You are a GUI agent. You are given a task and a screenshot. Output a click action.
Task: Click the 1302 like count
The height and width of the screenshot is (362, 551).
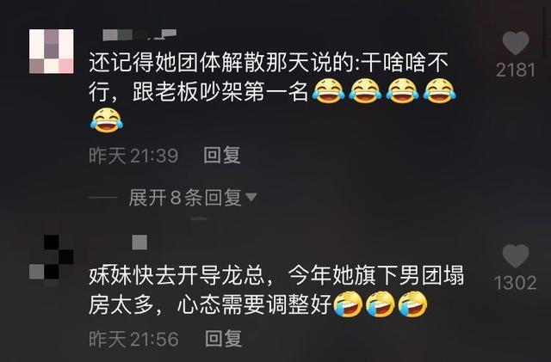coord(516,283)
